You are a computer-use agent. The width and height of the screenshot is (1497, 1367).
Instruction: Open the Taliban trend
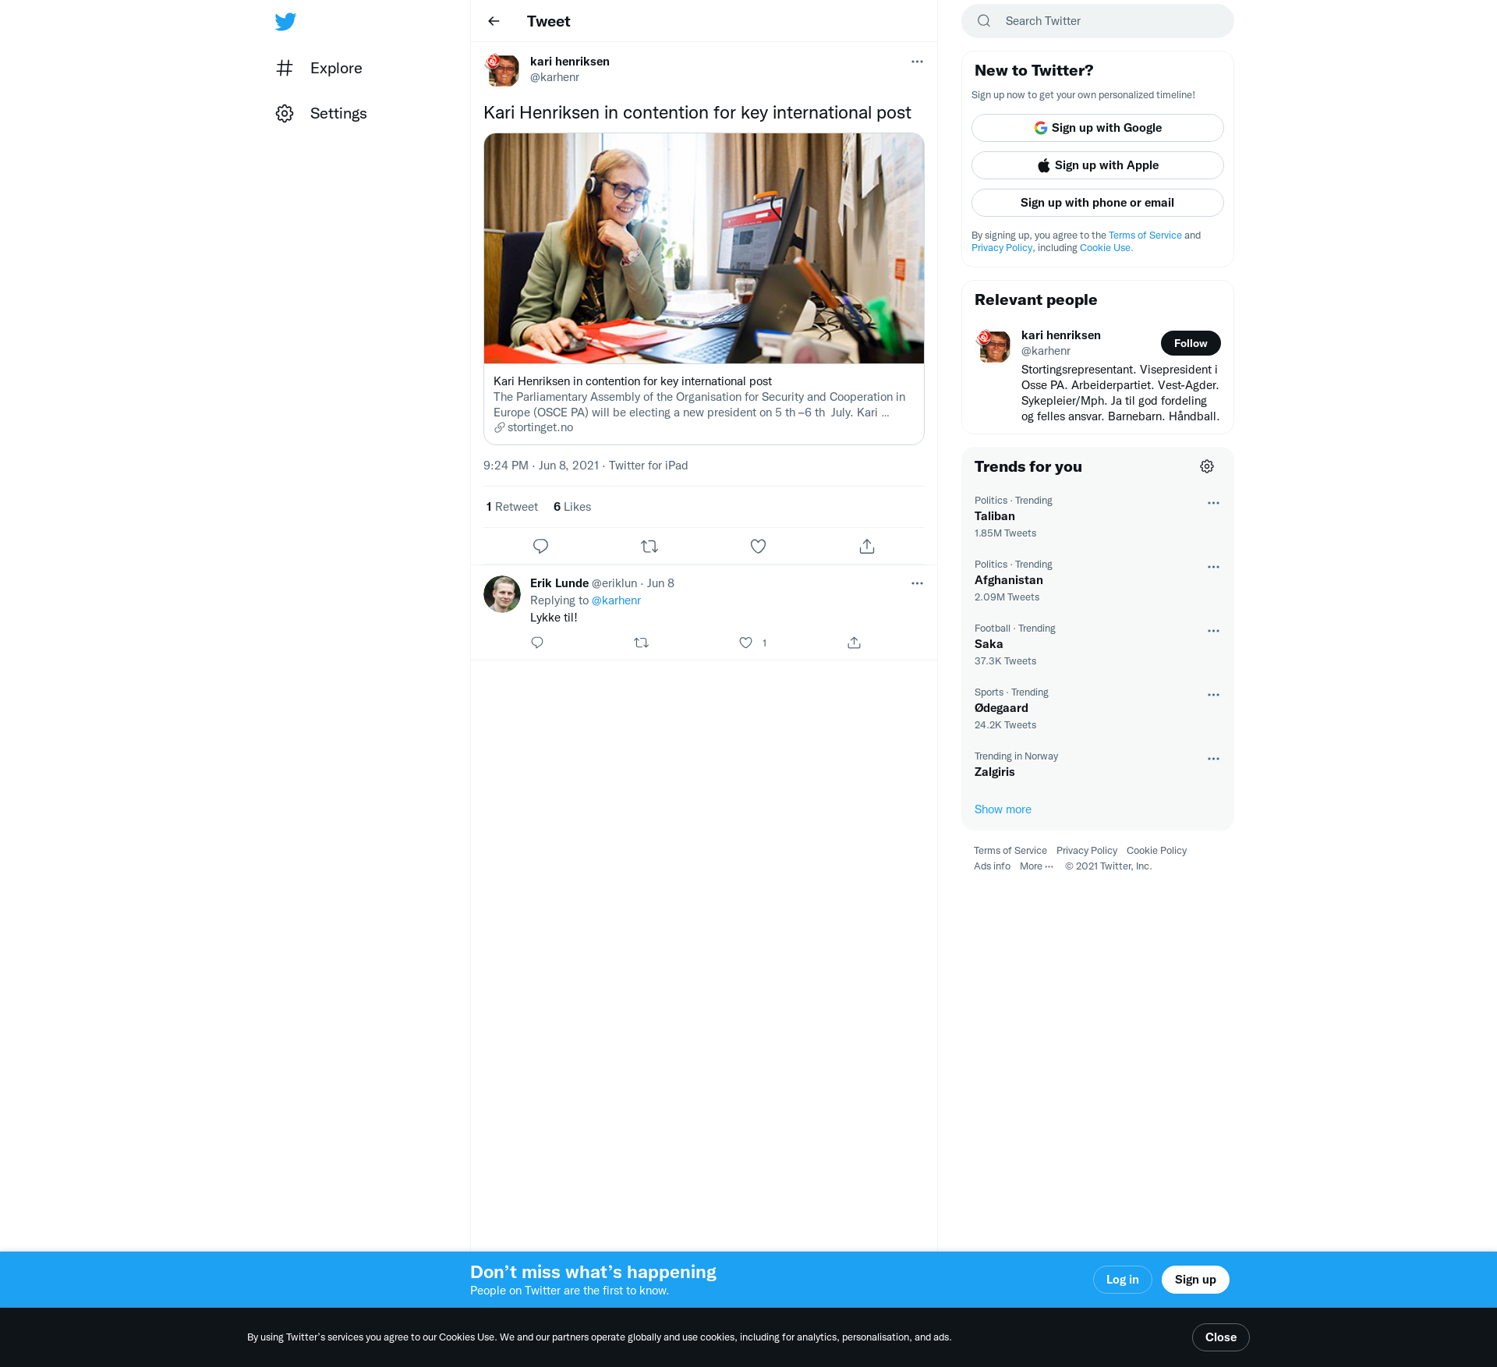pos(995,516)
